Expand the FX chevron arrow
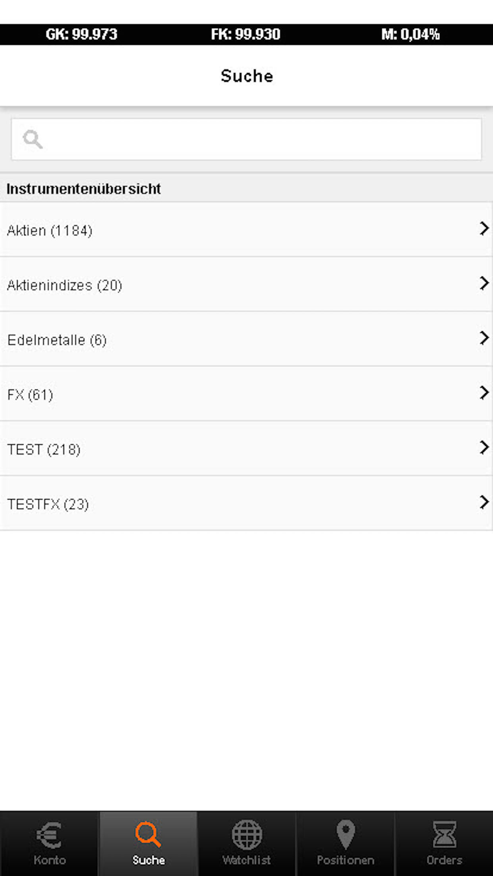The image size is (493, 876). (x=484, y=393)
